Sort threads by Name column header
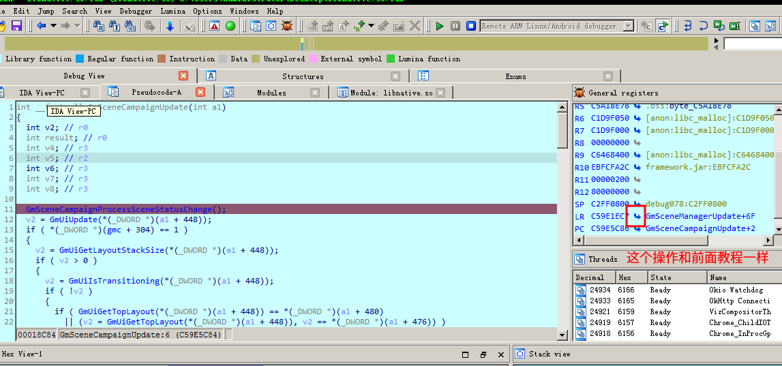Screen dimensions: 782x366 745,277
